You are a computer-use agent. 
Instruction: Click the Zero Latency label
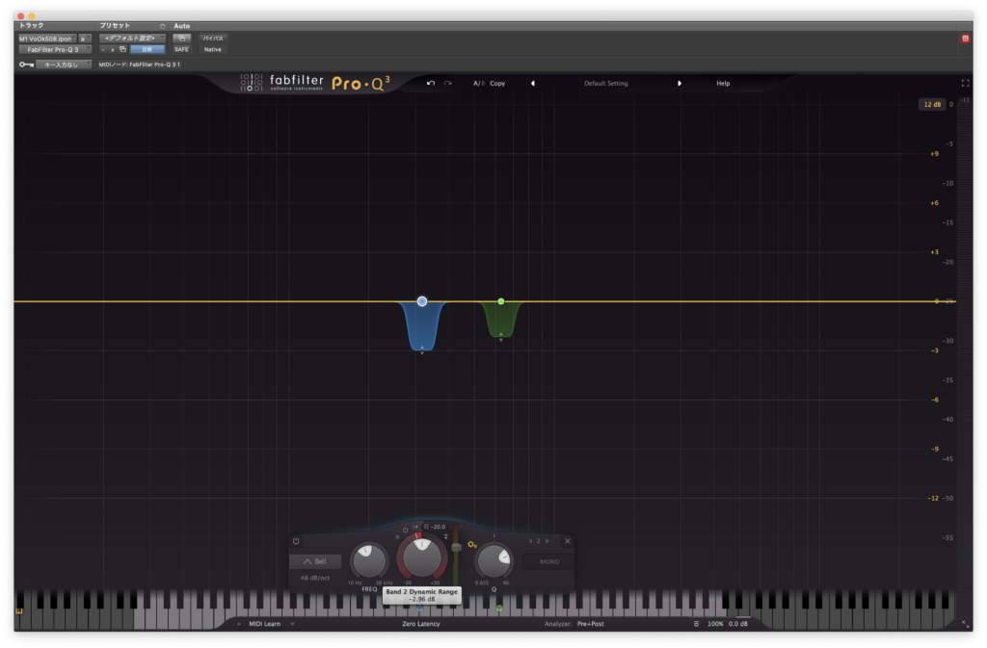[x=422, y=624]
